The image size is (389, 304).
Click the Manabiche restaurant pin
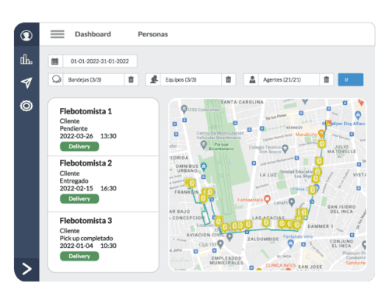(x=321, y=134)
